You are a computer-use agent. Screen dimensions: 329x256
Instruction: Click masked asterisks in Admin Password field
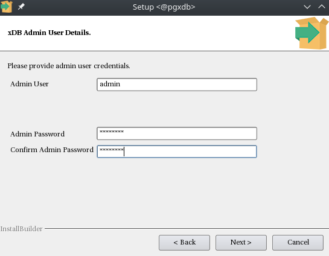click(x=112, y=132)
